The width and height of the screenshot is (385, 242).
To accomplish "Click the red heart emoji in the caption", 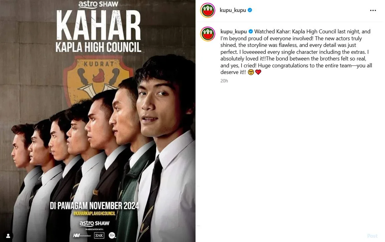I will coord(258,72).
